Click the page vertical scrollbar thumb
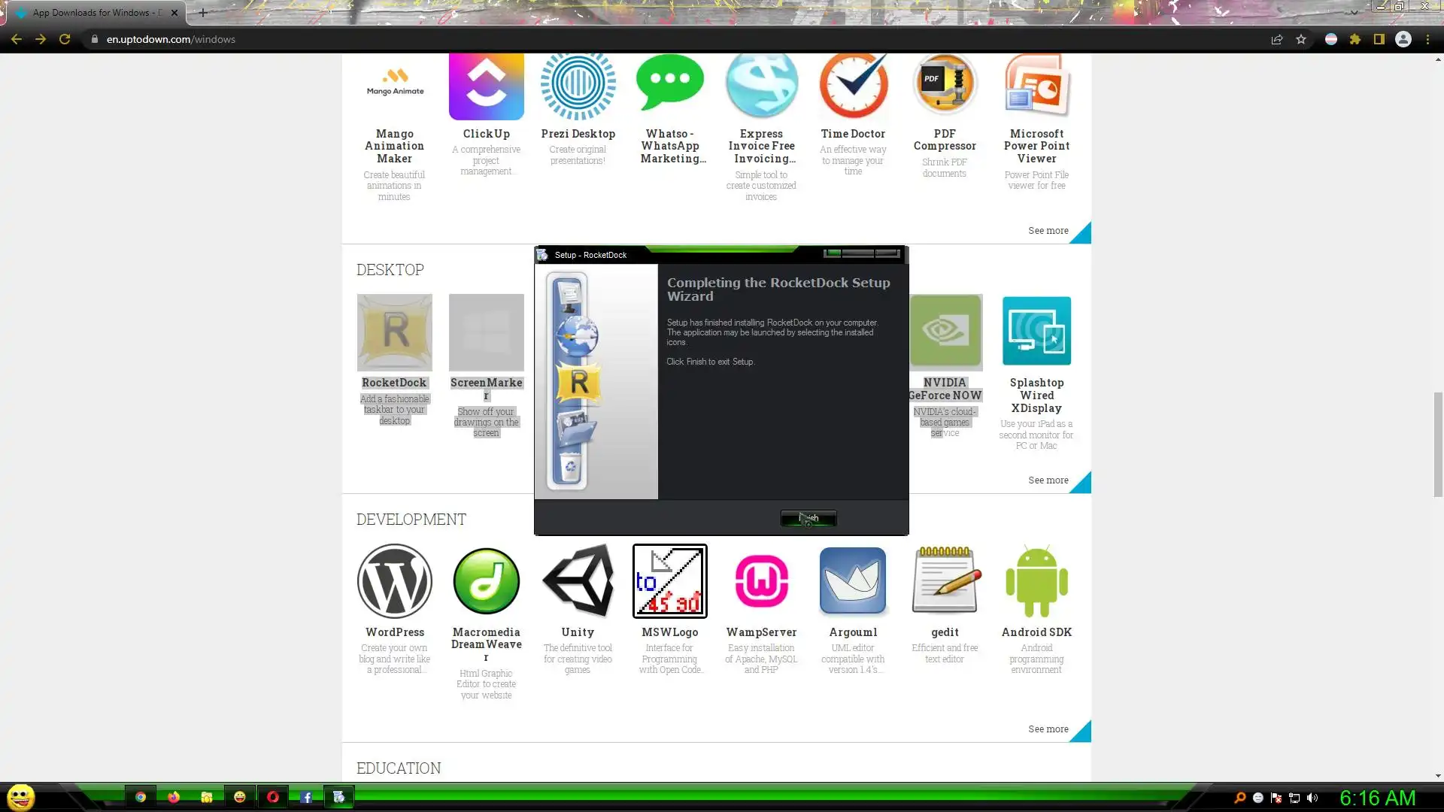1444x812 pixels. coord(1438,444)
